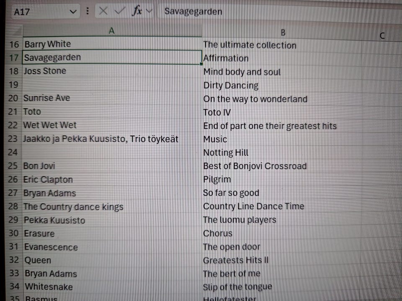
Task: Click the cell Eric Clapton
Action: [112, 179]
